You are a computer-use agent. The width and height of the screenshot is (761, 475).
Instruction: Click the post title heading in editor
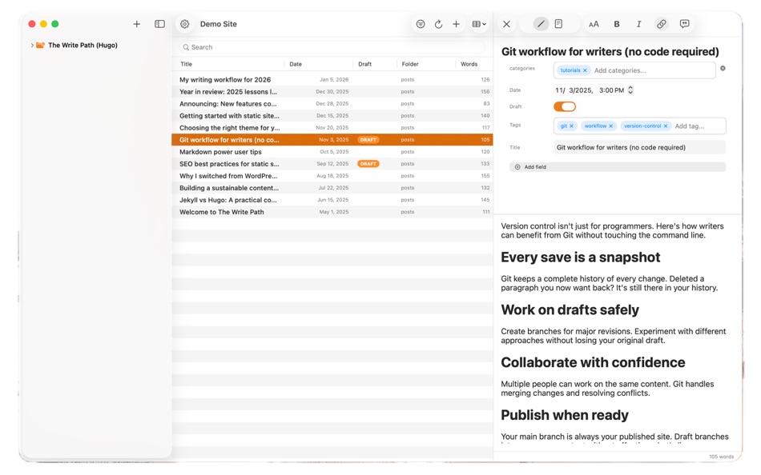point(610,52)
